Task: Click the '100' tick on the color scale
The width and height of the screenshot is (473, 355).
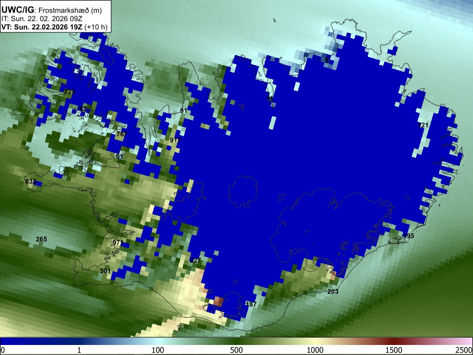Action: point(158,350)
